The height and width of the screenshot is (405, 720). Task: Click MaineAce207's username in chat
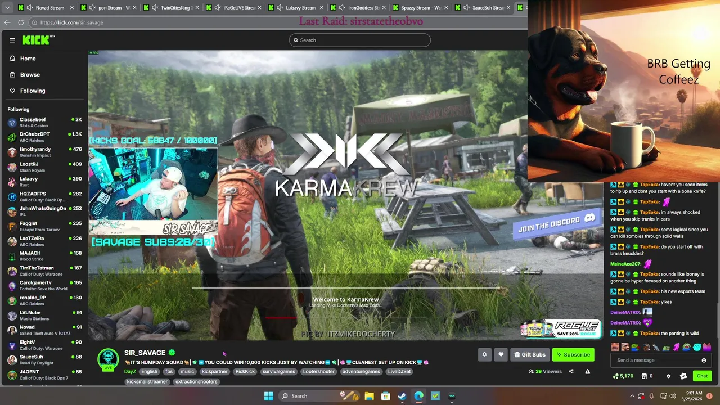(x=625, y=264)
